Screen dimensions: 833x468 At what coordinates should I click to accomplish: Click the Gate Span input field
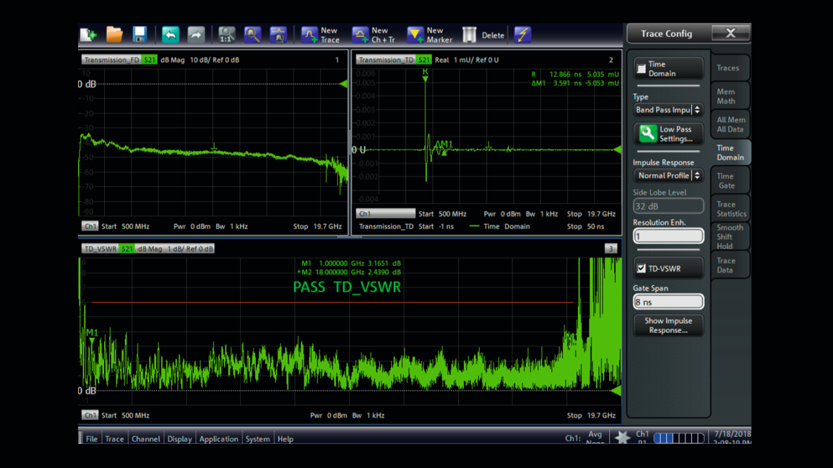[668, 302]
